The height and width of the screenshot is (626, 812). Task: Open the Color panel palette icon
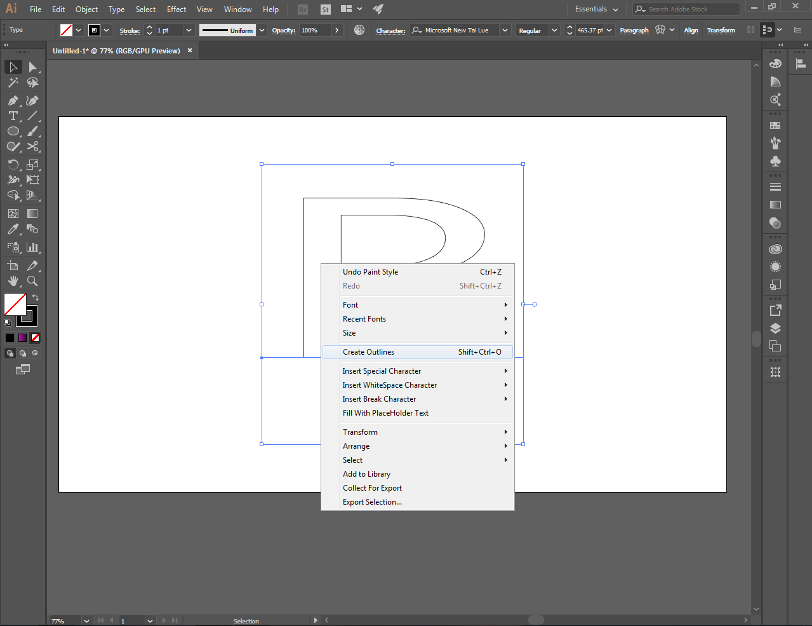tap(775, 64)
